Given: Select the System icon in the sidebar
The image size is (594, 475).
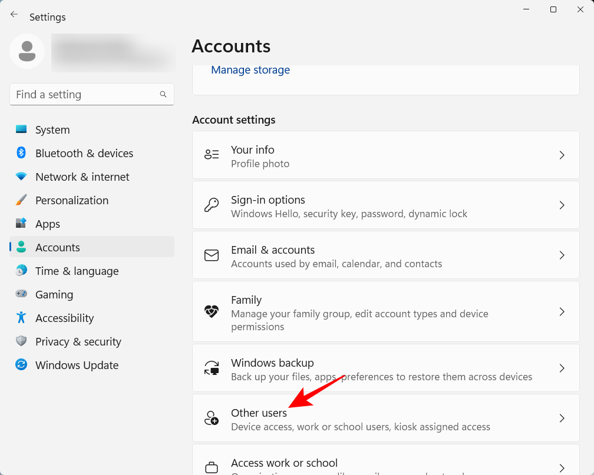Looking at the screenshot, I should [x=21, y=129].
